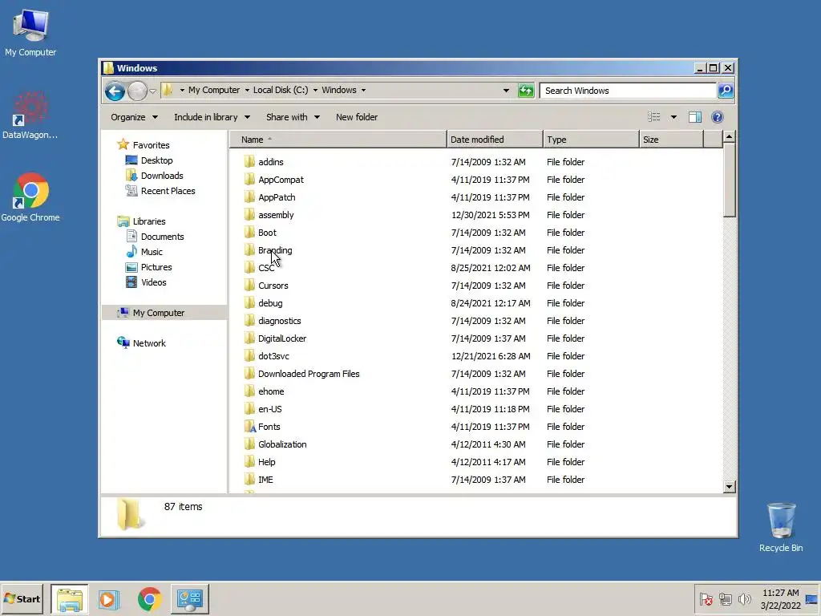The image size is (821, 616).
Task: Select the AppCompat folder
Action: [x=280, y=180]
